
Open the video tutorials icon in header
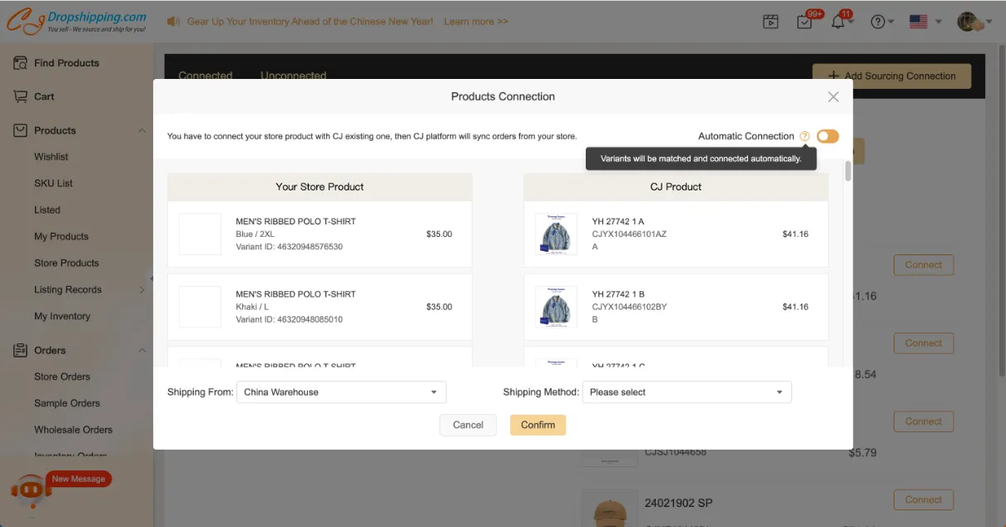pyautogui.click(x=771, y=22)
